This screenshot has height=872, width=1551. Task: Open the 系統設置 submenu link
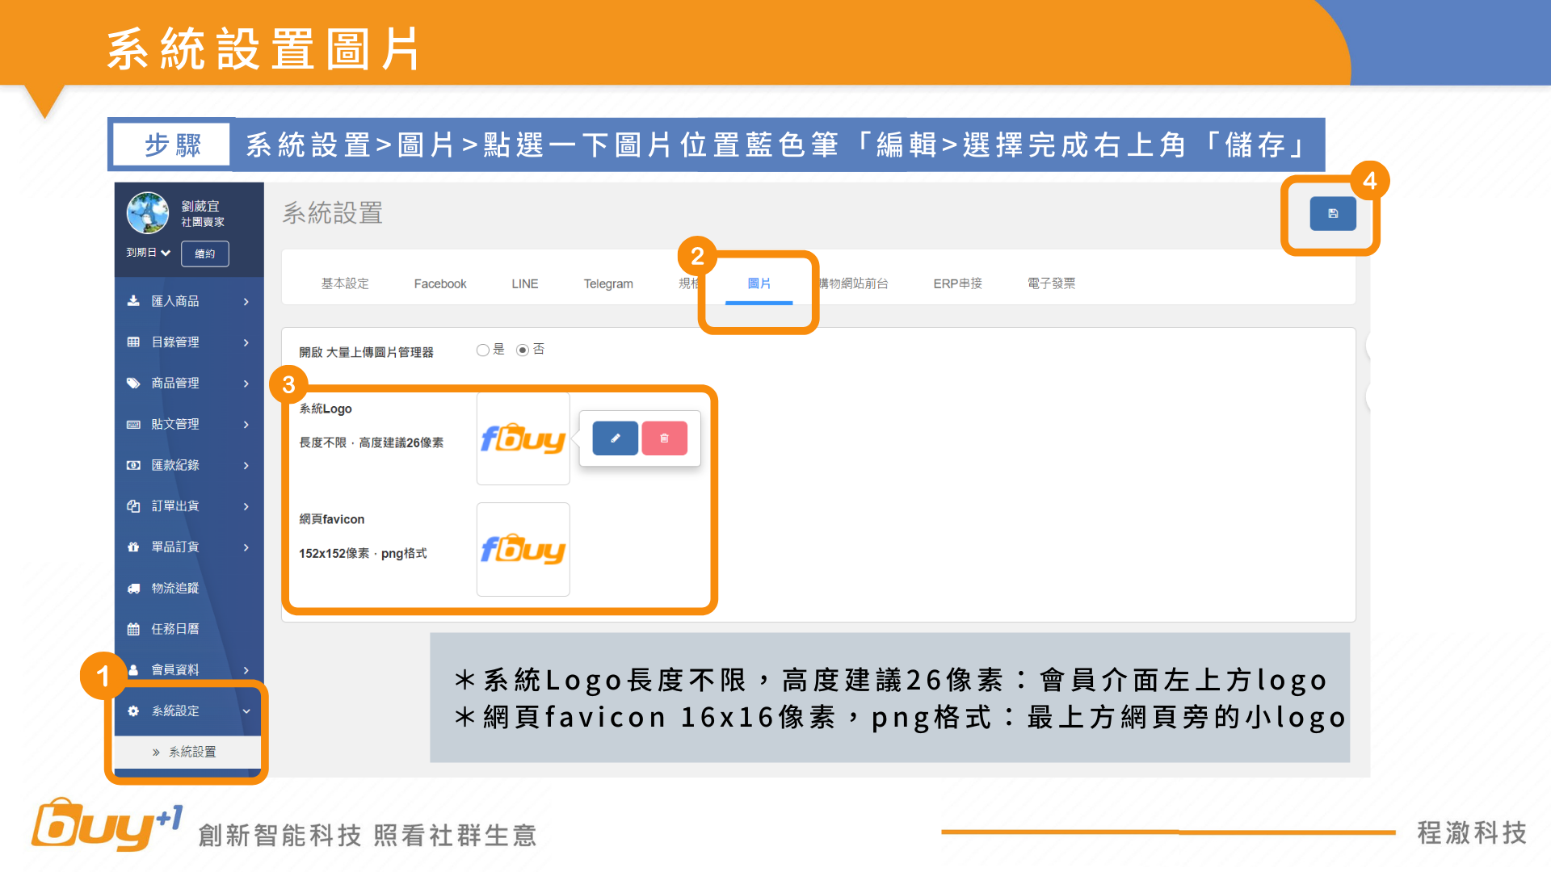click(x=191, y=753)
